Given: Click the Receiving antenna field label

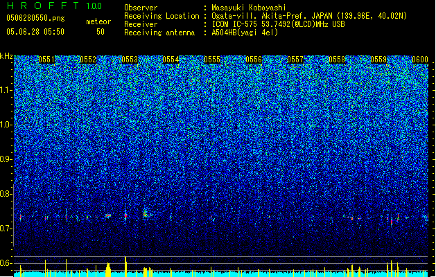Looking at the screenshot, I should tap(159, 33).
